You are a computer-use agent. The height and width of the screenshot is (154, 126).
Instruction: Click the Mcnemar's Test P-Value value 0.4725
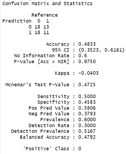tap(87, 85)
